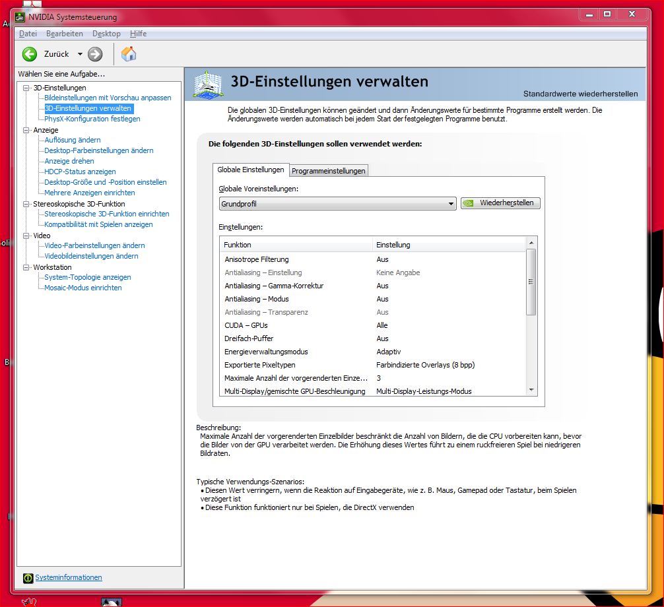The image size is (664, 607).
Task: Open Videobildeinstellungen ändern
Action: click(91, 256)
